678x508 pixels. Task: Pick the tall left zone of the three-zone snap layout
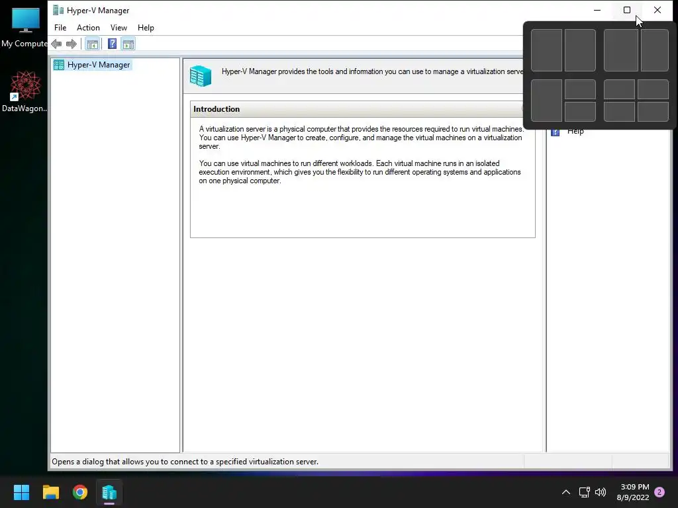click(x=546, y=101)
